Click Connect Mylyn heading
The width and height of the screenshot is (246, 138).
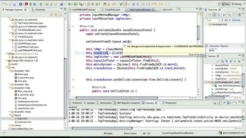pos(219,46)
